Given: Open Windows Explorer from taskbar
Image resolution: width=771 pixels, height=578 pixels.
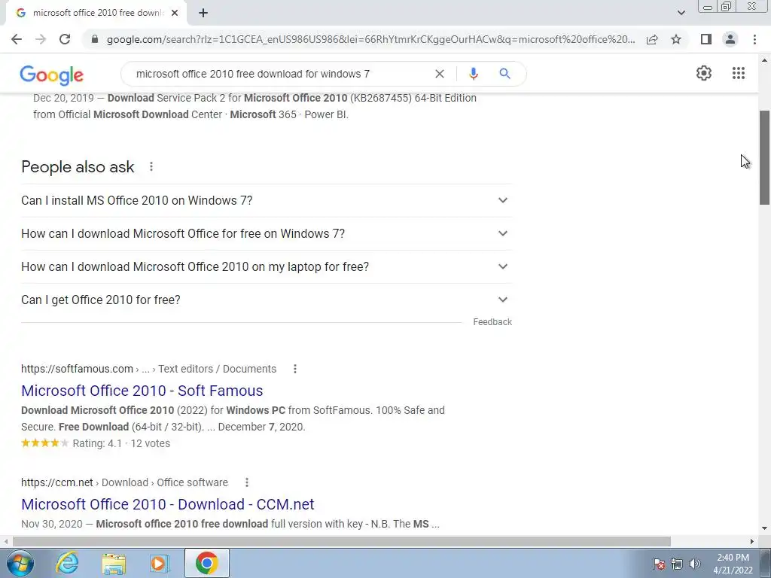Looking at the screenshot, I should tap(114, 564).
